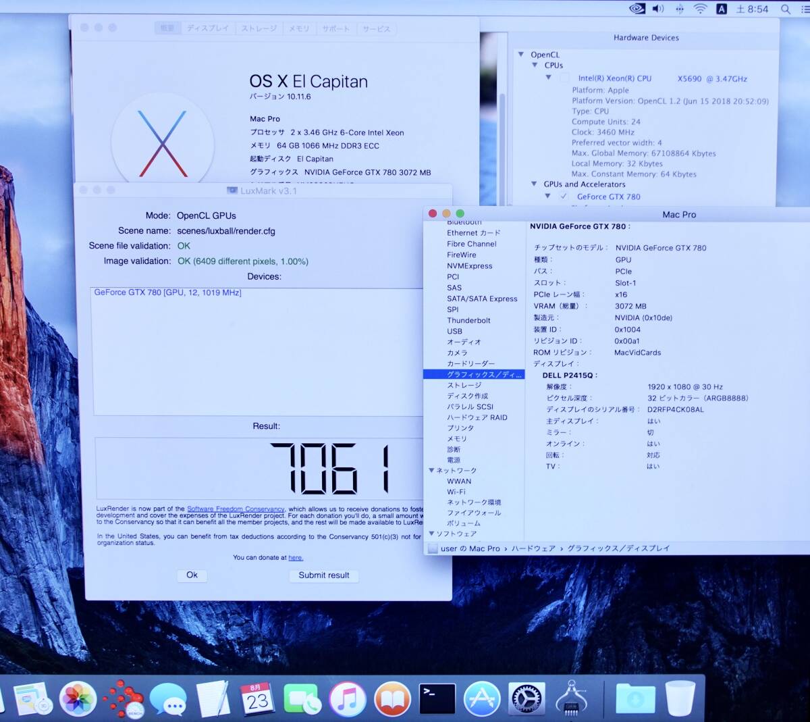Open Calendar showing 23 in Dock

coord(256,699)
